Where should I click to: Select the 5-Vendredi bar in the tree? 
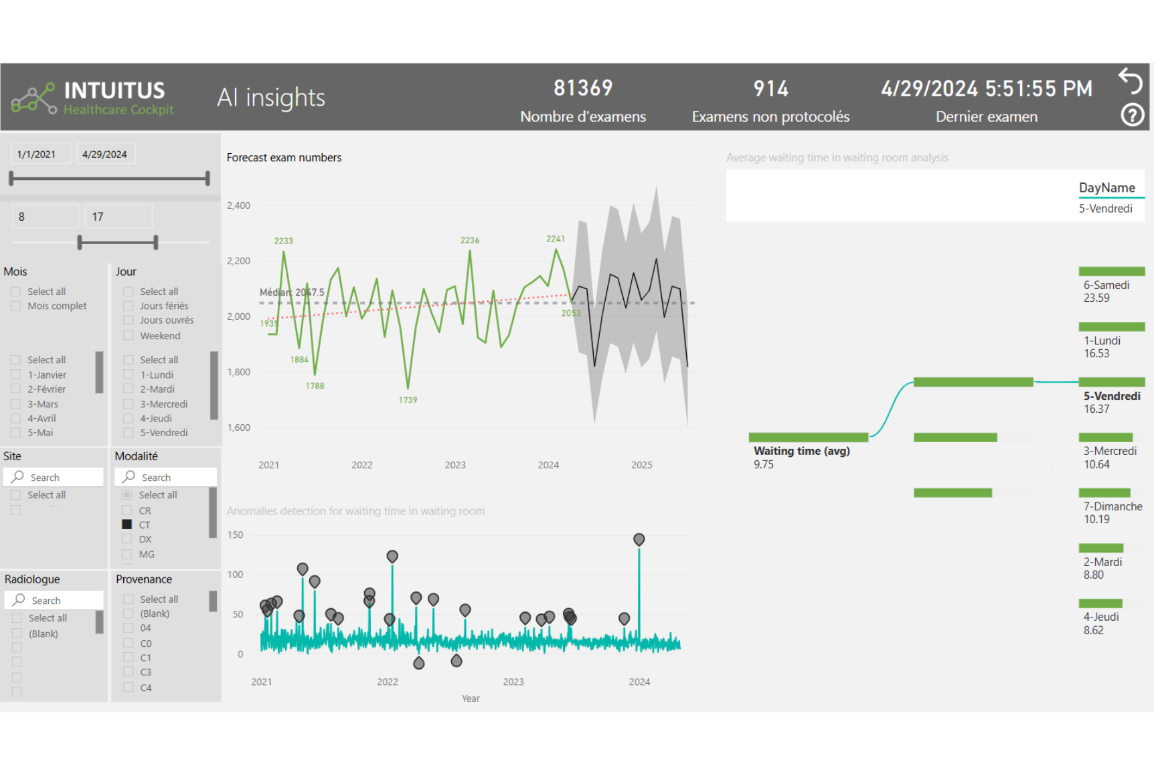(x=1111, y=383)
